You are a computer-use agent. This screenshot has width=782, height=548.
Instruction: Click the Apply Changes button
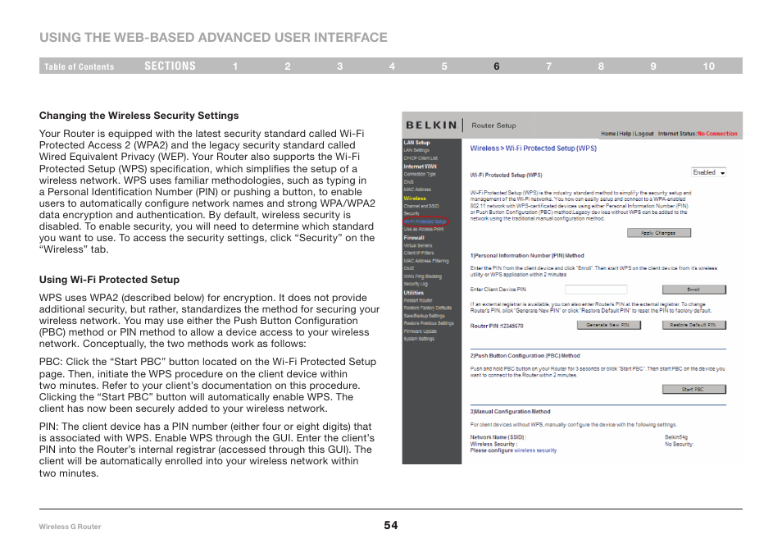(x=659, y=233)
